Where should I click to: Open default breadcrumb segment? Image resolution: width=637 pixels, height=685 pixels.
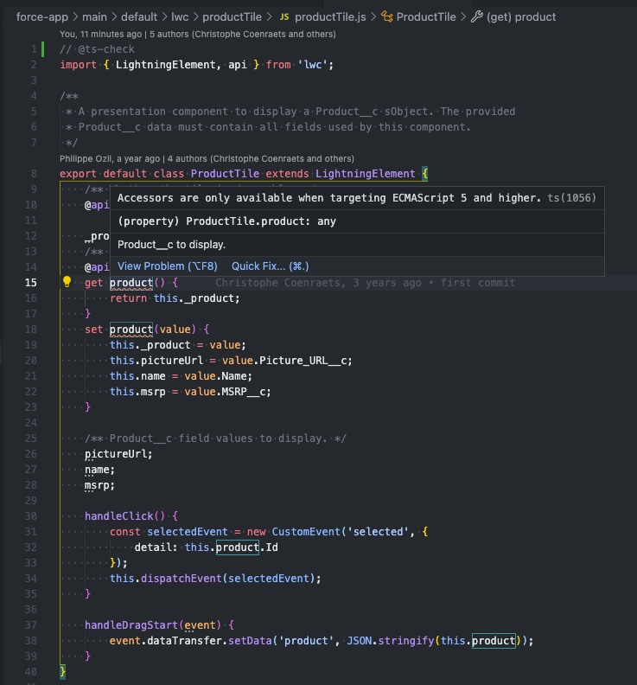tap(139, 17)
